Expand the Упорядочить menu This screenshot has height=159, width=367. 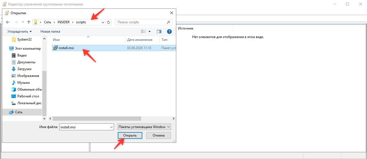(x=20, y=32)
